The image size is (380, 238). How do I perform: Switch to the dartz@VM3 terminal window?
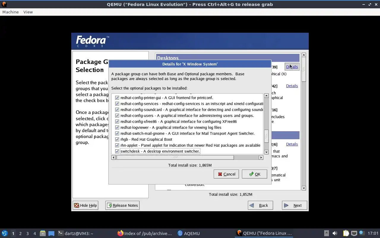click(76, 234)
